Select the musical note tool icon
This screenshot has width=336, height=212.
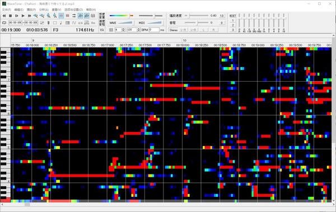[61, 23]
